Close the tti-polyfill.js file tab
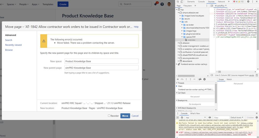This screenshot has width=259, height=138. [x=226, y=6]
